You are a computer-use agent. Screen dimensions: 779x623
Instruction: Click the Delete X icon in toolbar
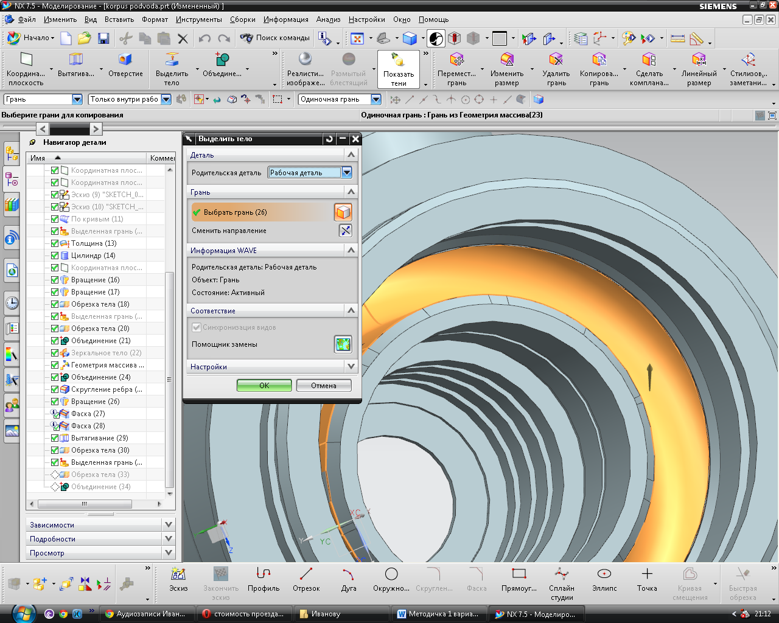click(x=183, y=38)
